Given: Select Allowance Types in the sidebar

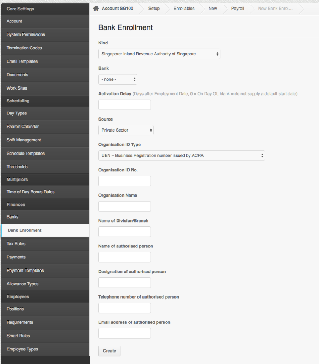Looking at the screenshot, I should coord(22,284).
